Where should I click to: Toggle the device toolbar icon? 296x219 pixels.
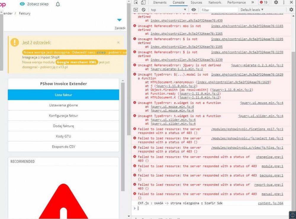(x=143, y=2)
